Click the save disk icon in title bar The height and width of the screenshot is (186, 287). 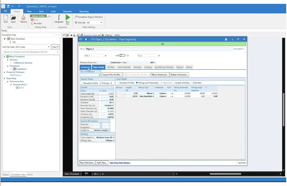point(8,6)
